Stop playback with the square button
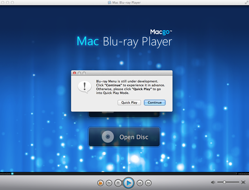 point(118,183)
